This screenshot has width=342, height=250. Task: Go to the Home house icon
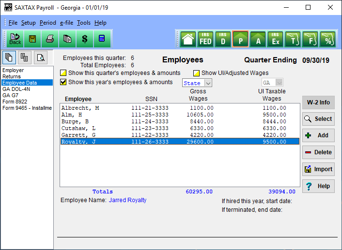(x=188, y=39)
